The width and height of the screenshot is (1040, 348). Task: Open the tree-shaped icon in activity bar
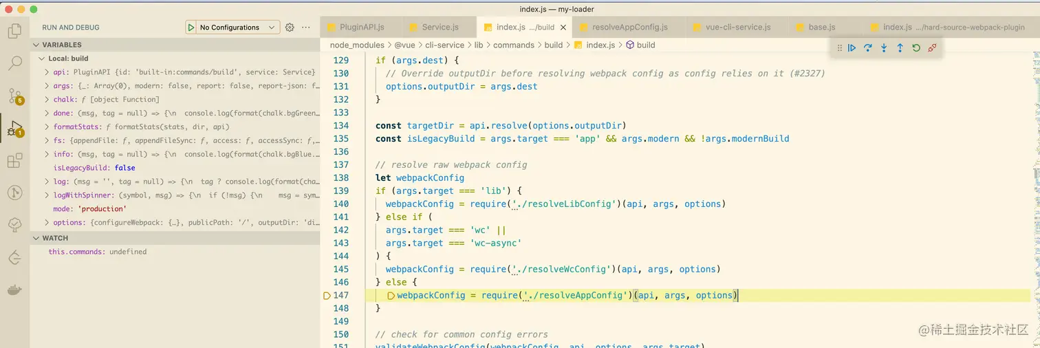coord(14,225)
